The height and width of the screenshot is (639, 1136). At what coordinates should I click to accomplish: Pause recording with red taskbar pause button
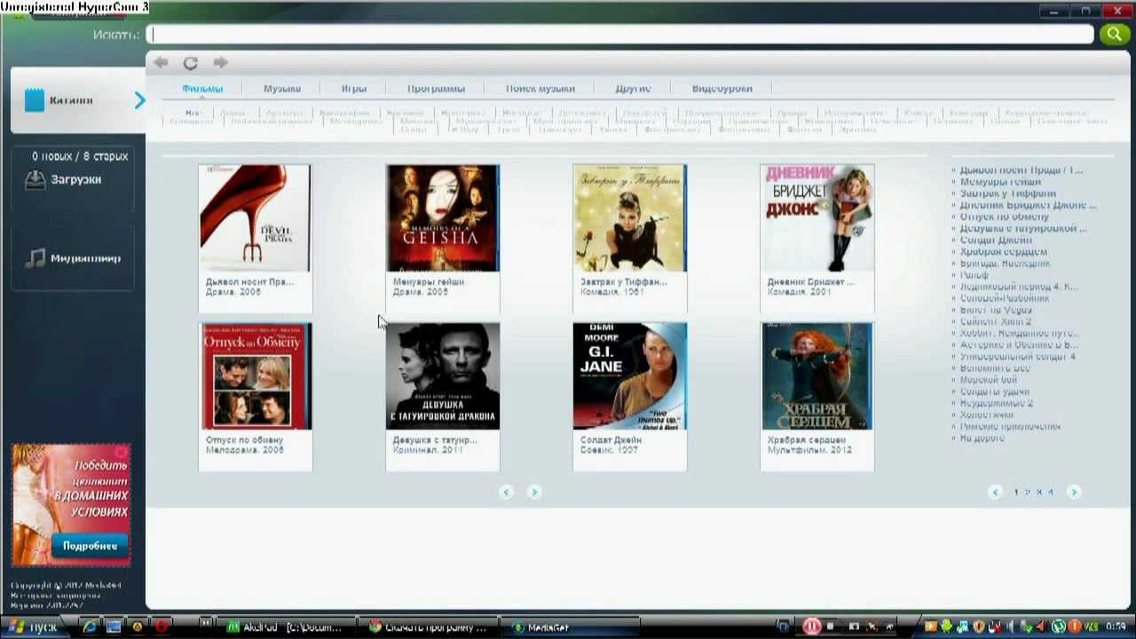pyautogui.click(x=811, y=627)
